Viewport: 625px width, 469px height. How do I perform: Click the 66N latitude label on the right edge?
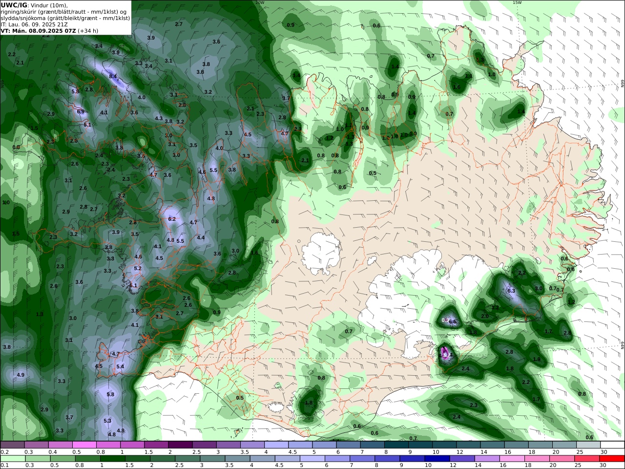[x=623, y=84]
